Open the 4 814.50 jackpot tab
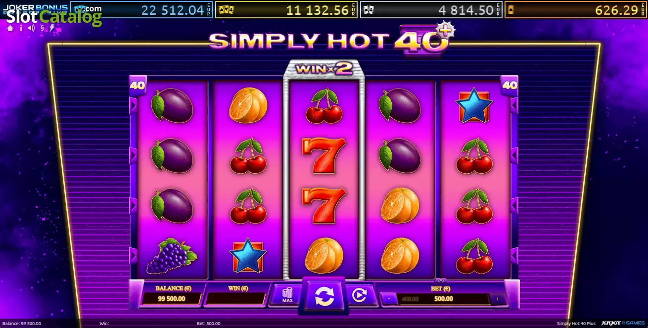648x328 pixels. 431,10
